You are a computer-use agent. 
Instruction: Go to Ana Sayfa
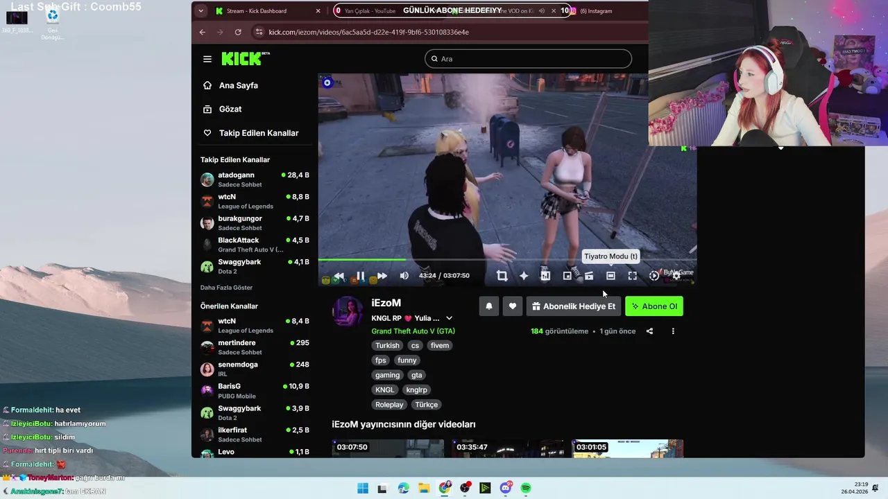[x=238, y=85]
